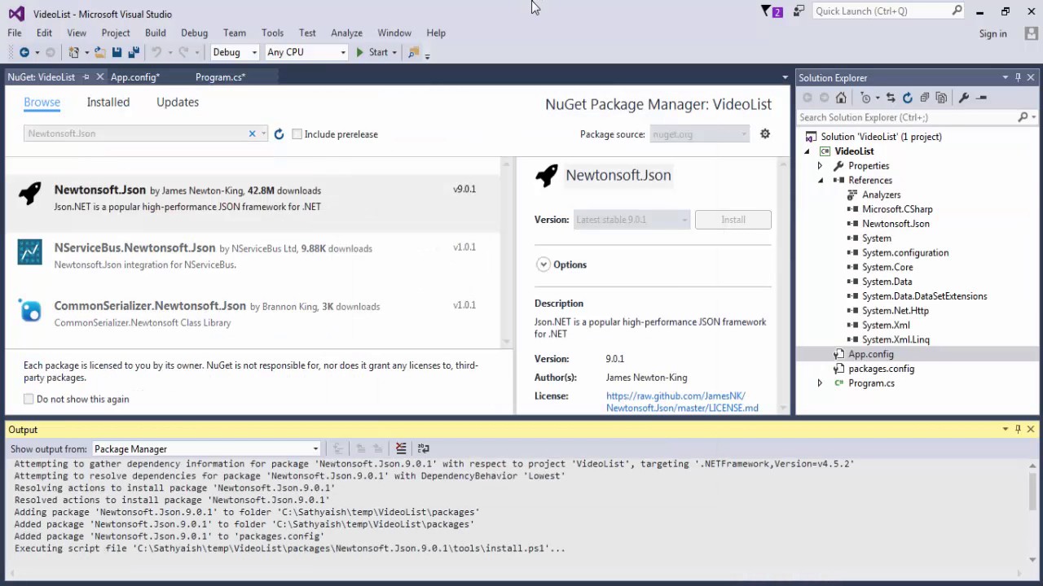
Task: Click the Install button
Action: pyautogui.click(x=733, y=220)
